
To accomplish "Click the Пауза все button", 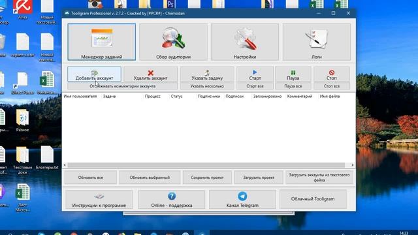I will (293, 86).
